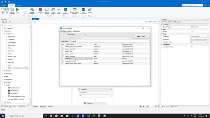Screen dimensions: 210x118
Task: Expand the Dashboards node
Action: 7,45
